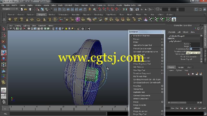The height and width of the screenshot is (116, 207).
Task: Open Poke Face options box
Action: tap(162, 86)
